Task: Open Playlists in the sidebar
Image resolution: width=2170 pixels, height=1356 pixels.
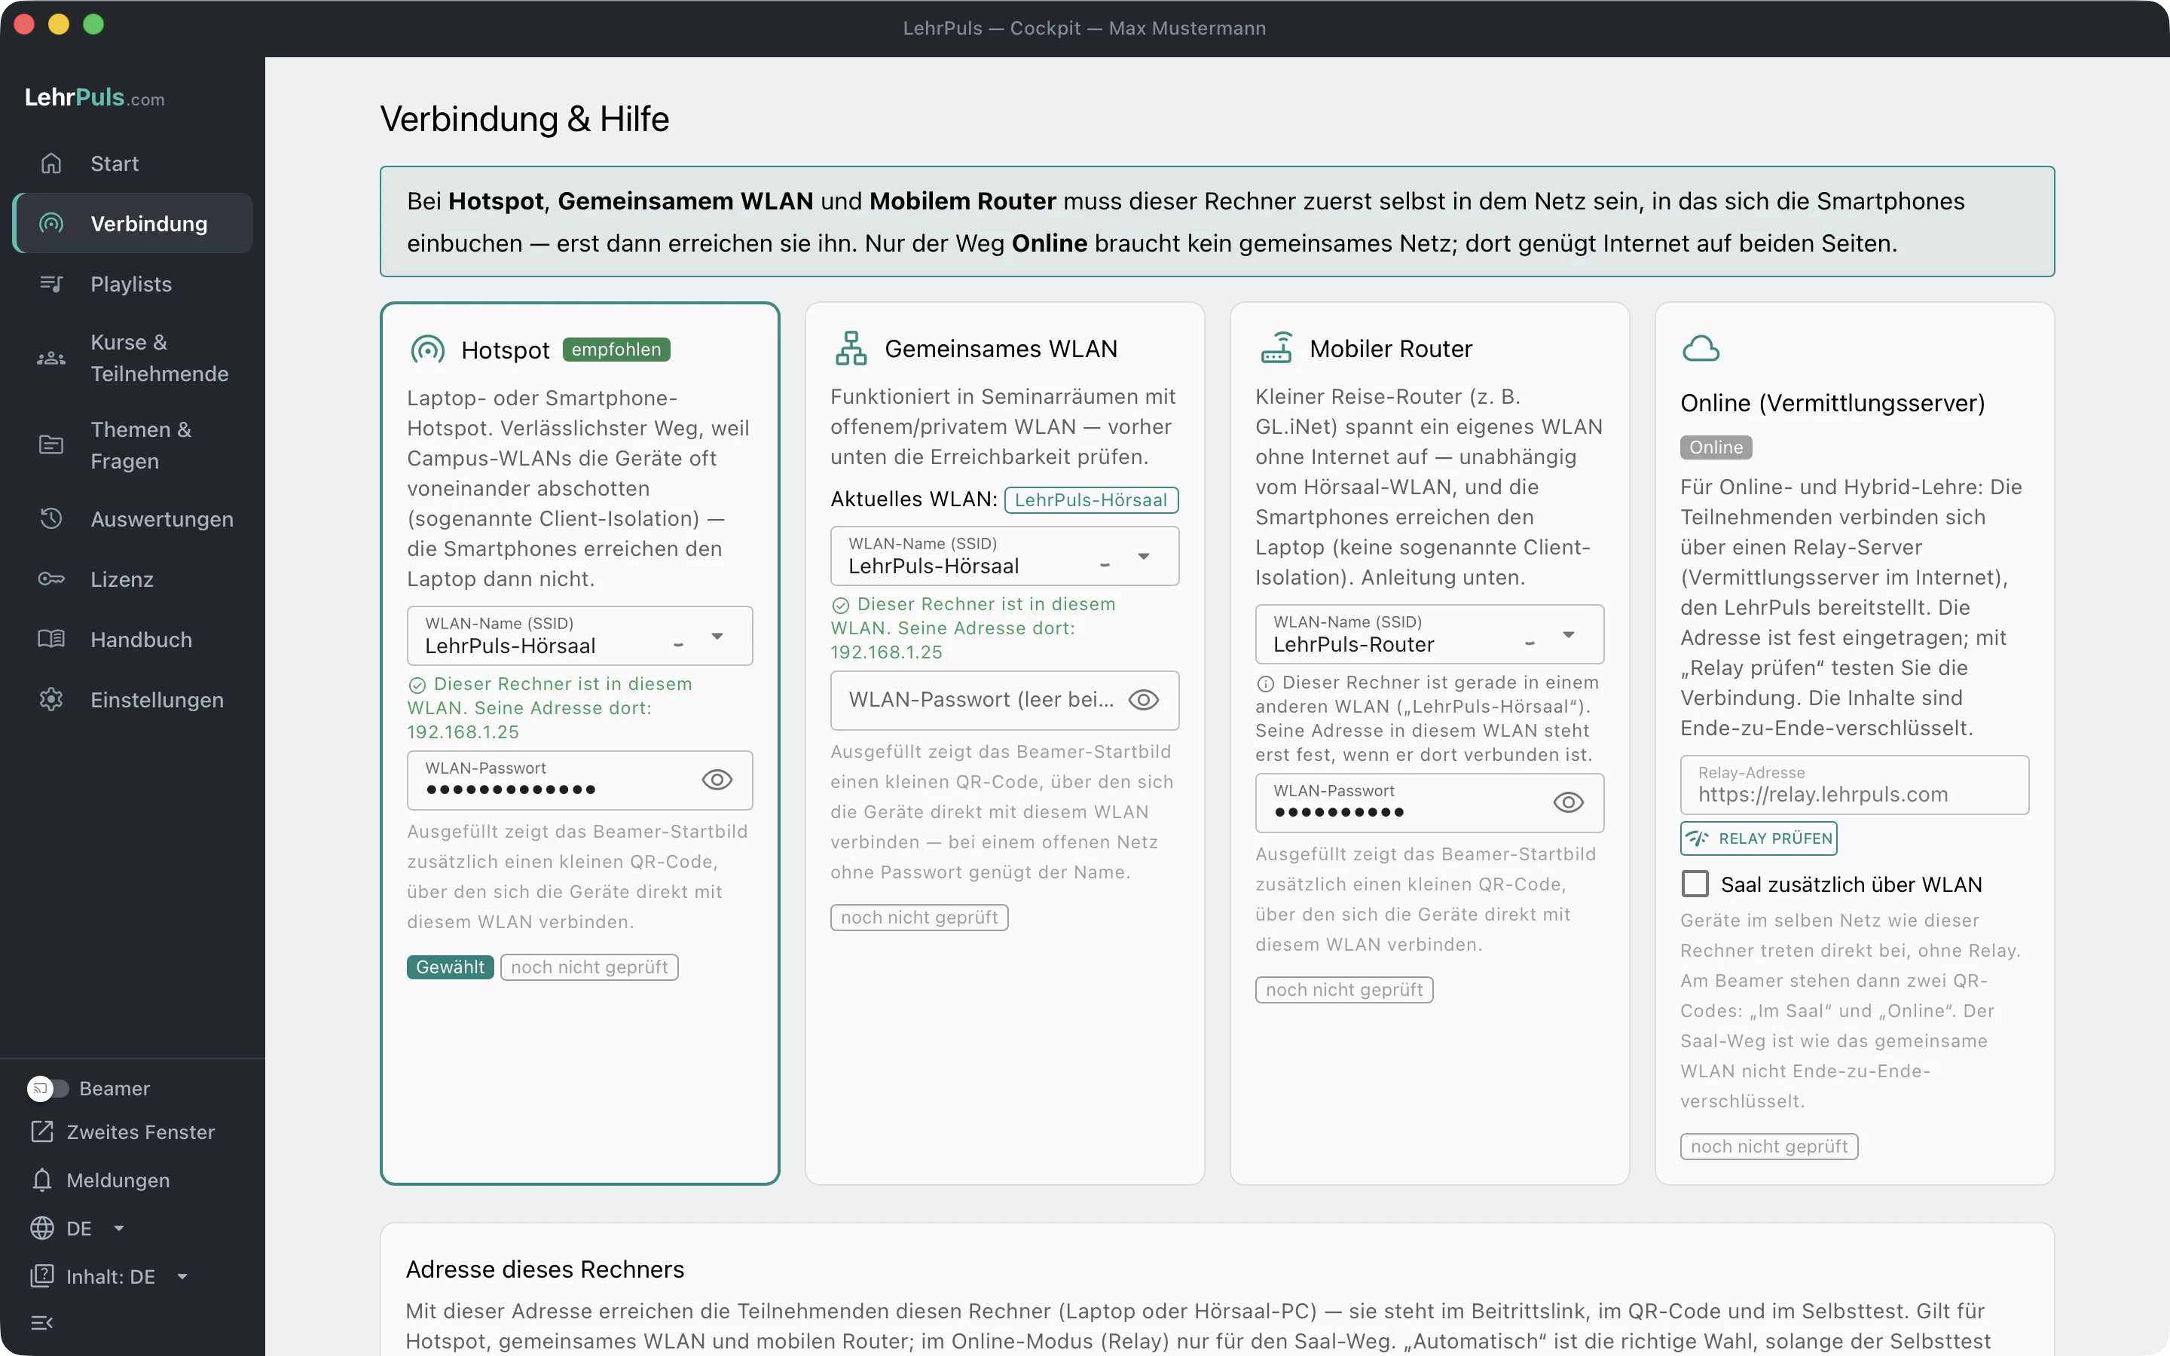Action: coord(133,283)
